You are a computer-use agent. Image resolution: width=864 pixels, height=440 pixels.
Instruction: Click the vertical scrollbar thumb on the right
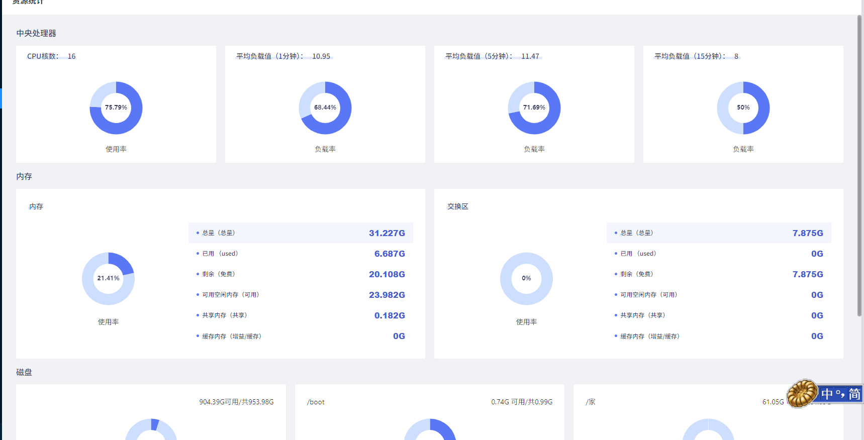[x=859, y=166]
